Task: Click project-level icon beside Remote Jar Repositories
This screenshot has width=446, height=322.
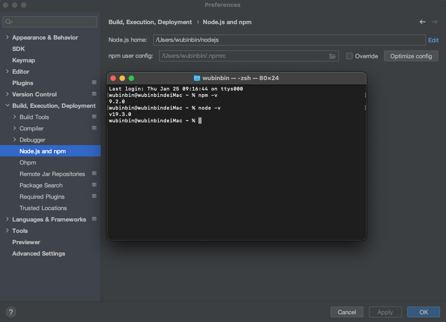Action: pyautogui.click(x=94, y=173)
